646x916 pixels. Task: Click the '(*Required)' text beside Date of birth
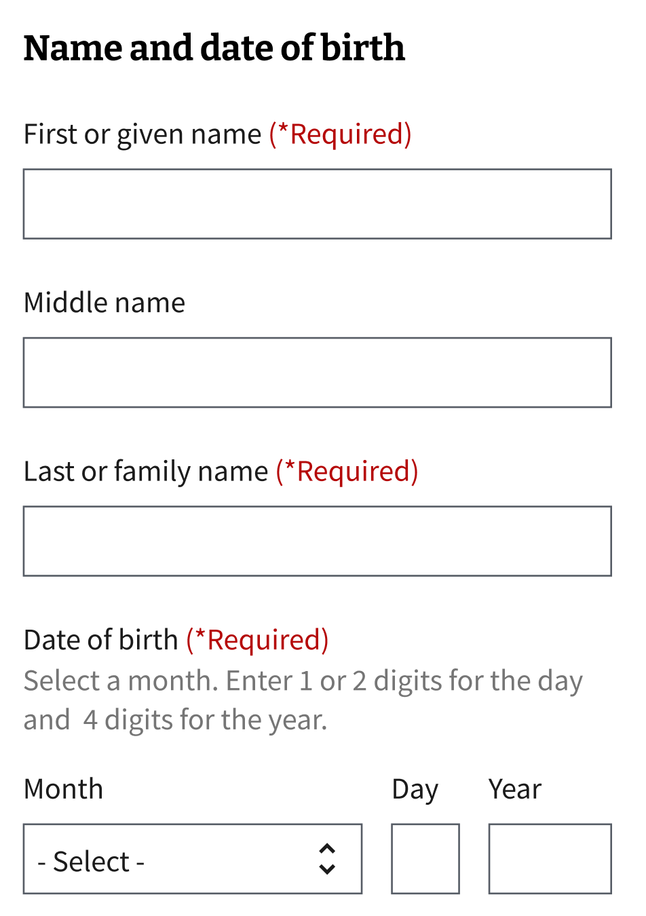coord(256,638)
